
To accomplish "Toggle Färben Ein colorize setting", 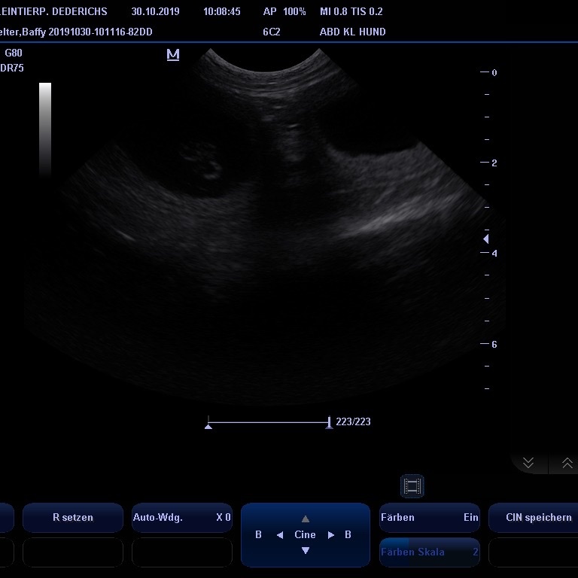I will click(429, 518).
